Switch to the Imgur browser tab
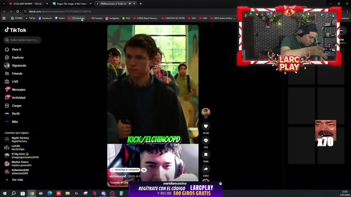Viewport: 351px width, 197px height. [x=72, y=4]
